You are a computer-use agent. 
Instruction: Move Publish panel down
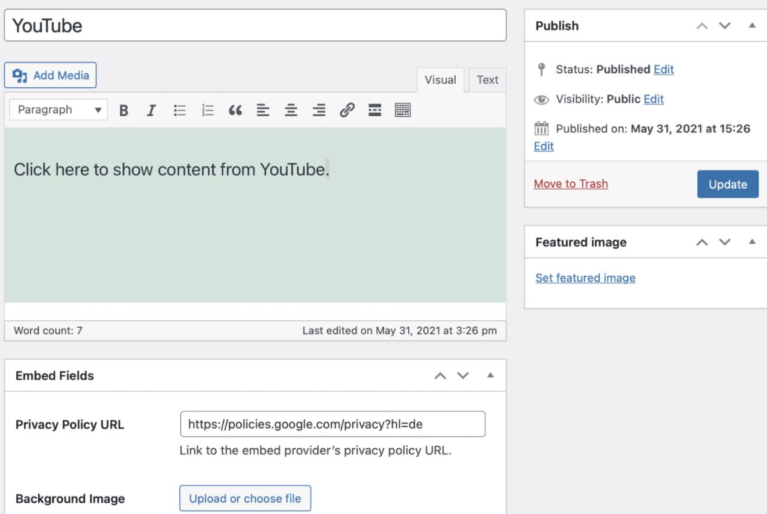pos(725,26)
